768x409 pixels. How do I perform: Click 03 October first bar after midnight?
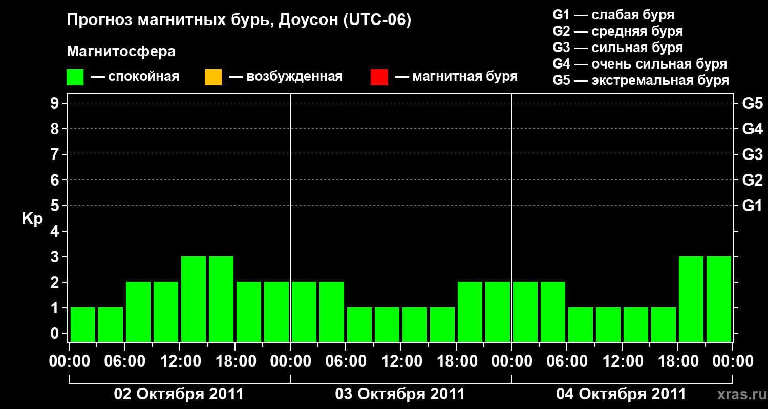click(304, 311)
